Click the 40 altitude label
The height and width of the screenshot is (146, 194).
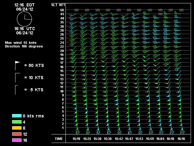click(x=62, y=18)
